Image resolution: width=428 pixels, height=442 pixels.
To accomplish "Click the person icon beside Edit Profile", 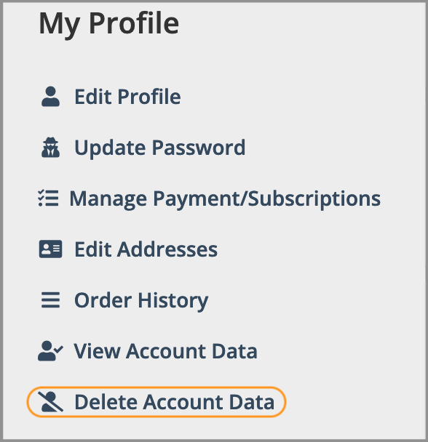I will (x=50, y=97).
